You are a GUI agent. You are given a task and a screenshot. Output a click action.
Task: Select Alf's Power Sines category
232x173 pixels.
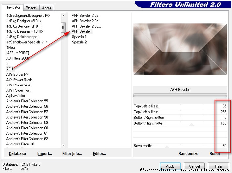(19, 85)
